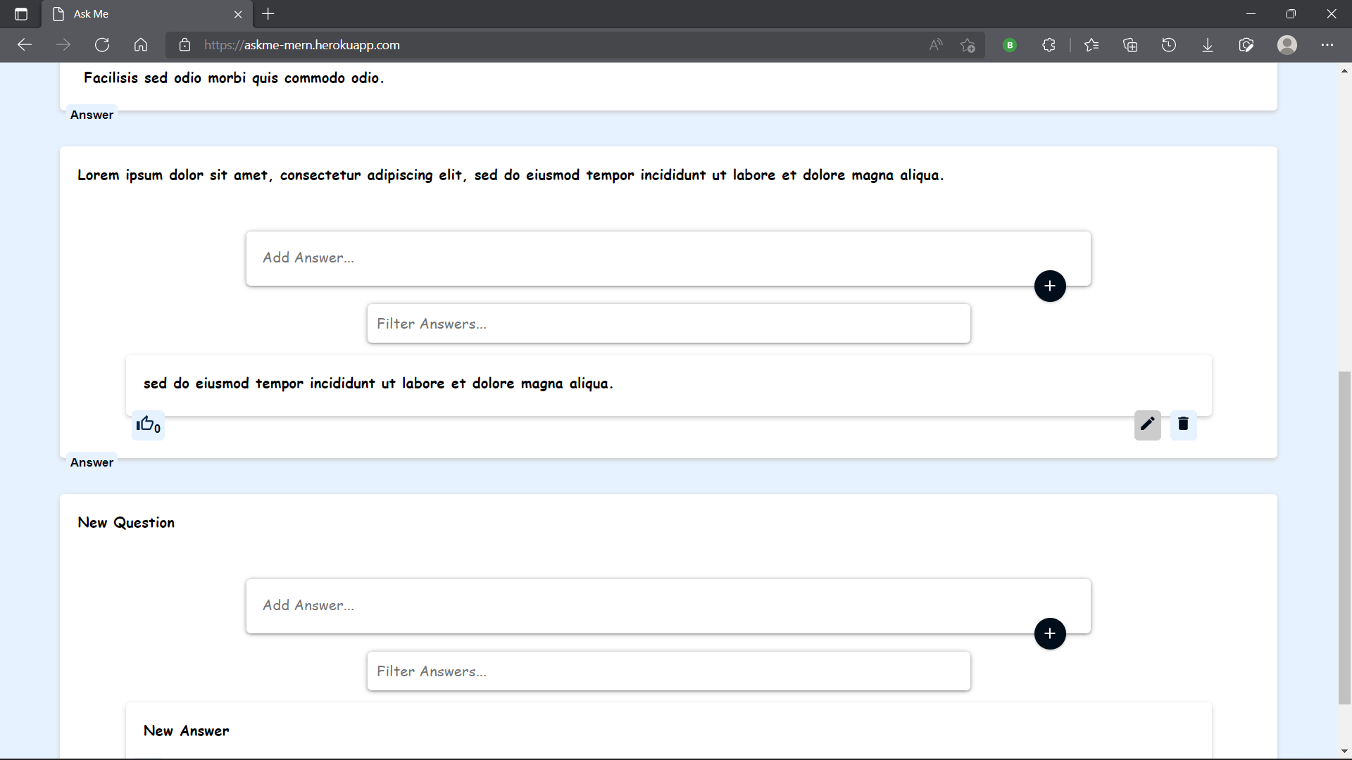Open browser settings and more menu
1352x760 pixels.
[1327, 45]
